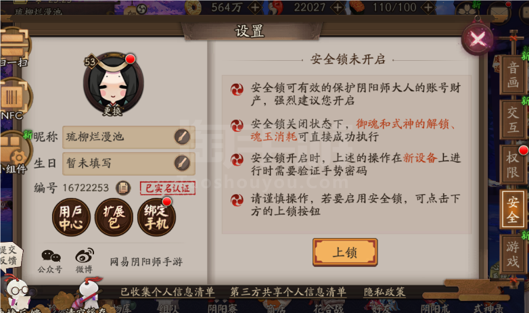
Task: Open the 扩展包 round button
Action: click(x=114, y=217)
